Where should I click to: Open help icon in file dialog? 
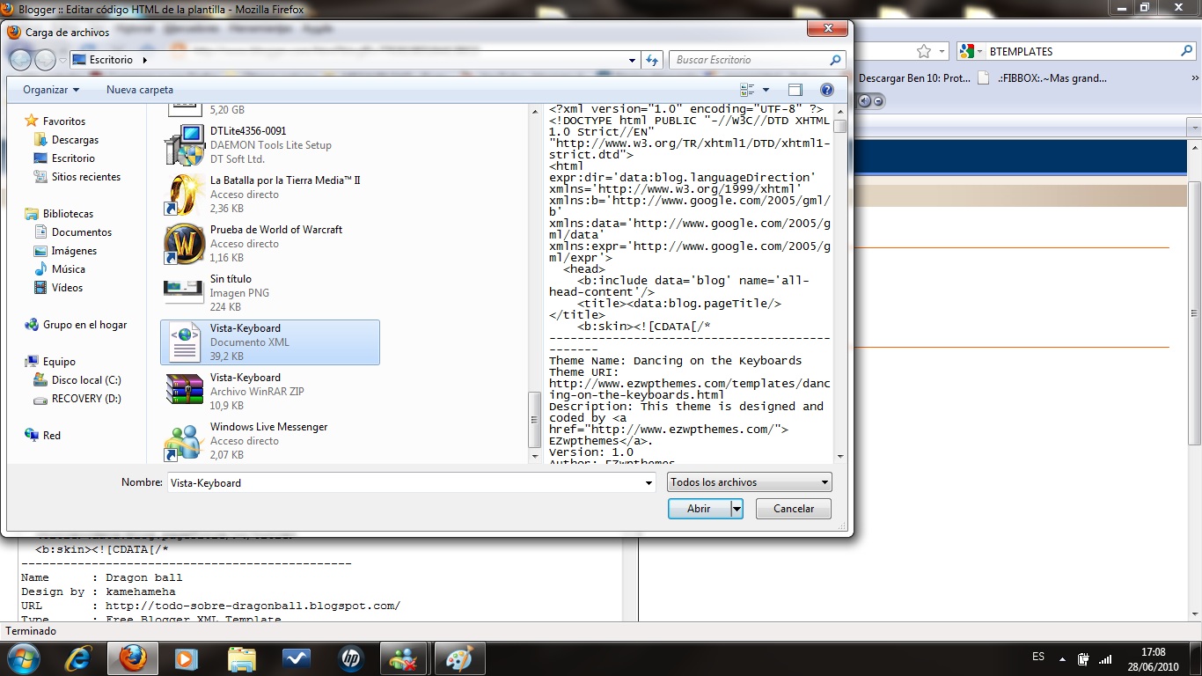826,90
